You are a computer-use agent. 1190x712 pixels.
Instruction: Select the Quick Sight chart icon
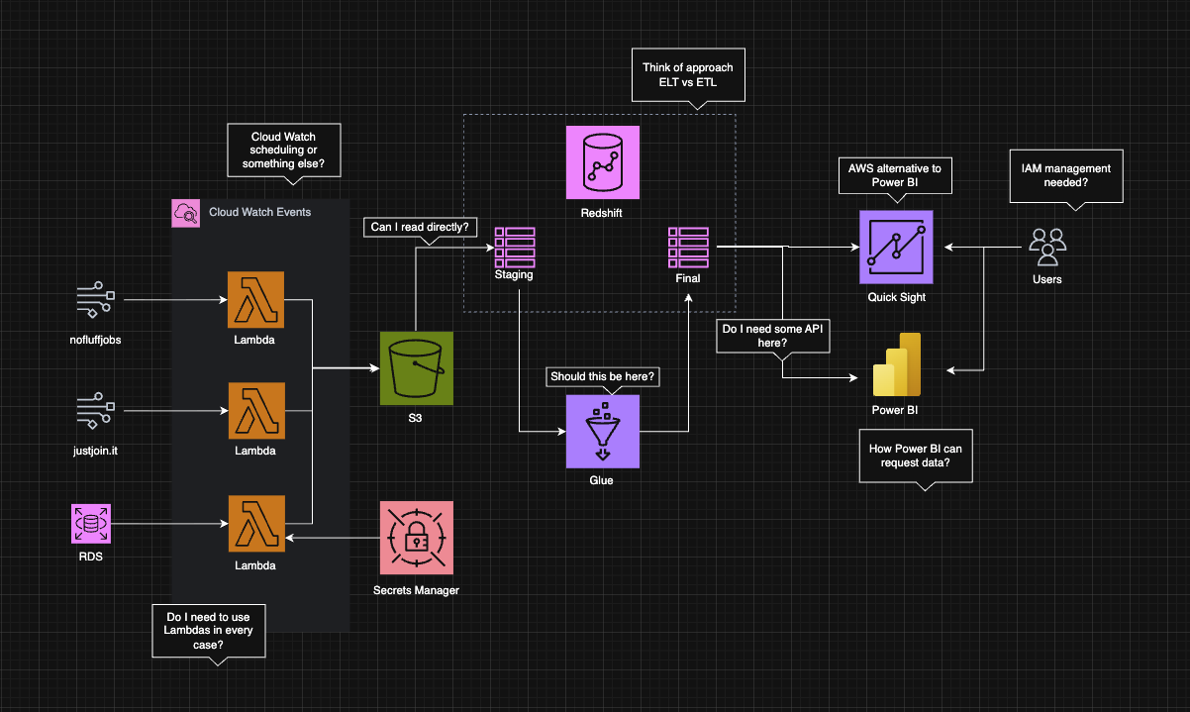click(896, 246)
